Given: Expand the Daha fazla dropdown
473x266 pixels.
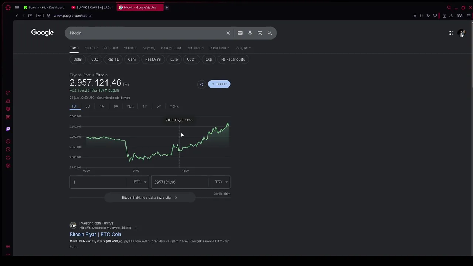Looking at the screenshot, I should (x=219, y=48).
